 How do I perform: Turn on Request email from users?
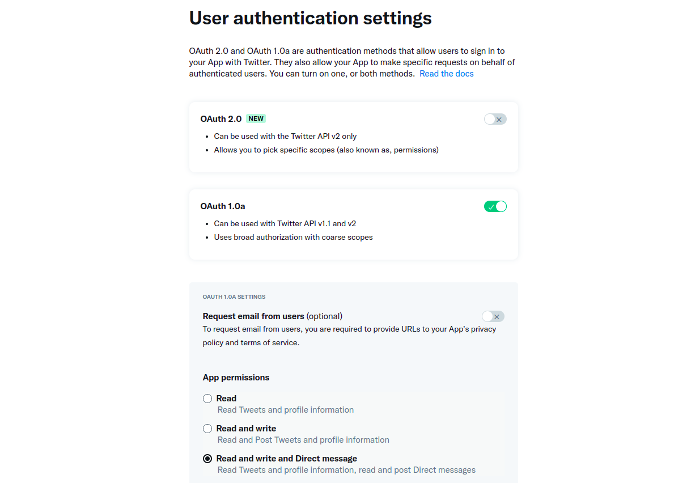[x=492, y=316]
